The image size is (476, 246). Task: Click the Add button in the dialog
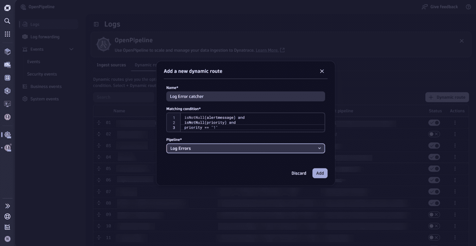click(x=320, y=173)
